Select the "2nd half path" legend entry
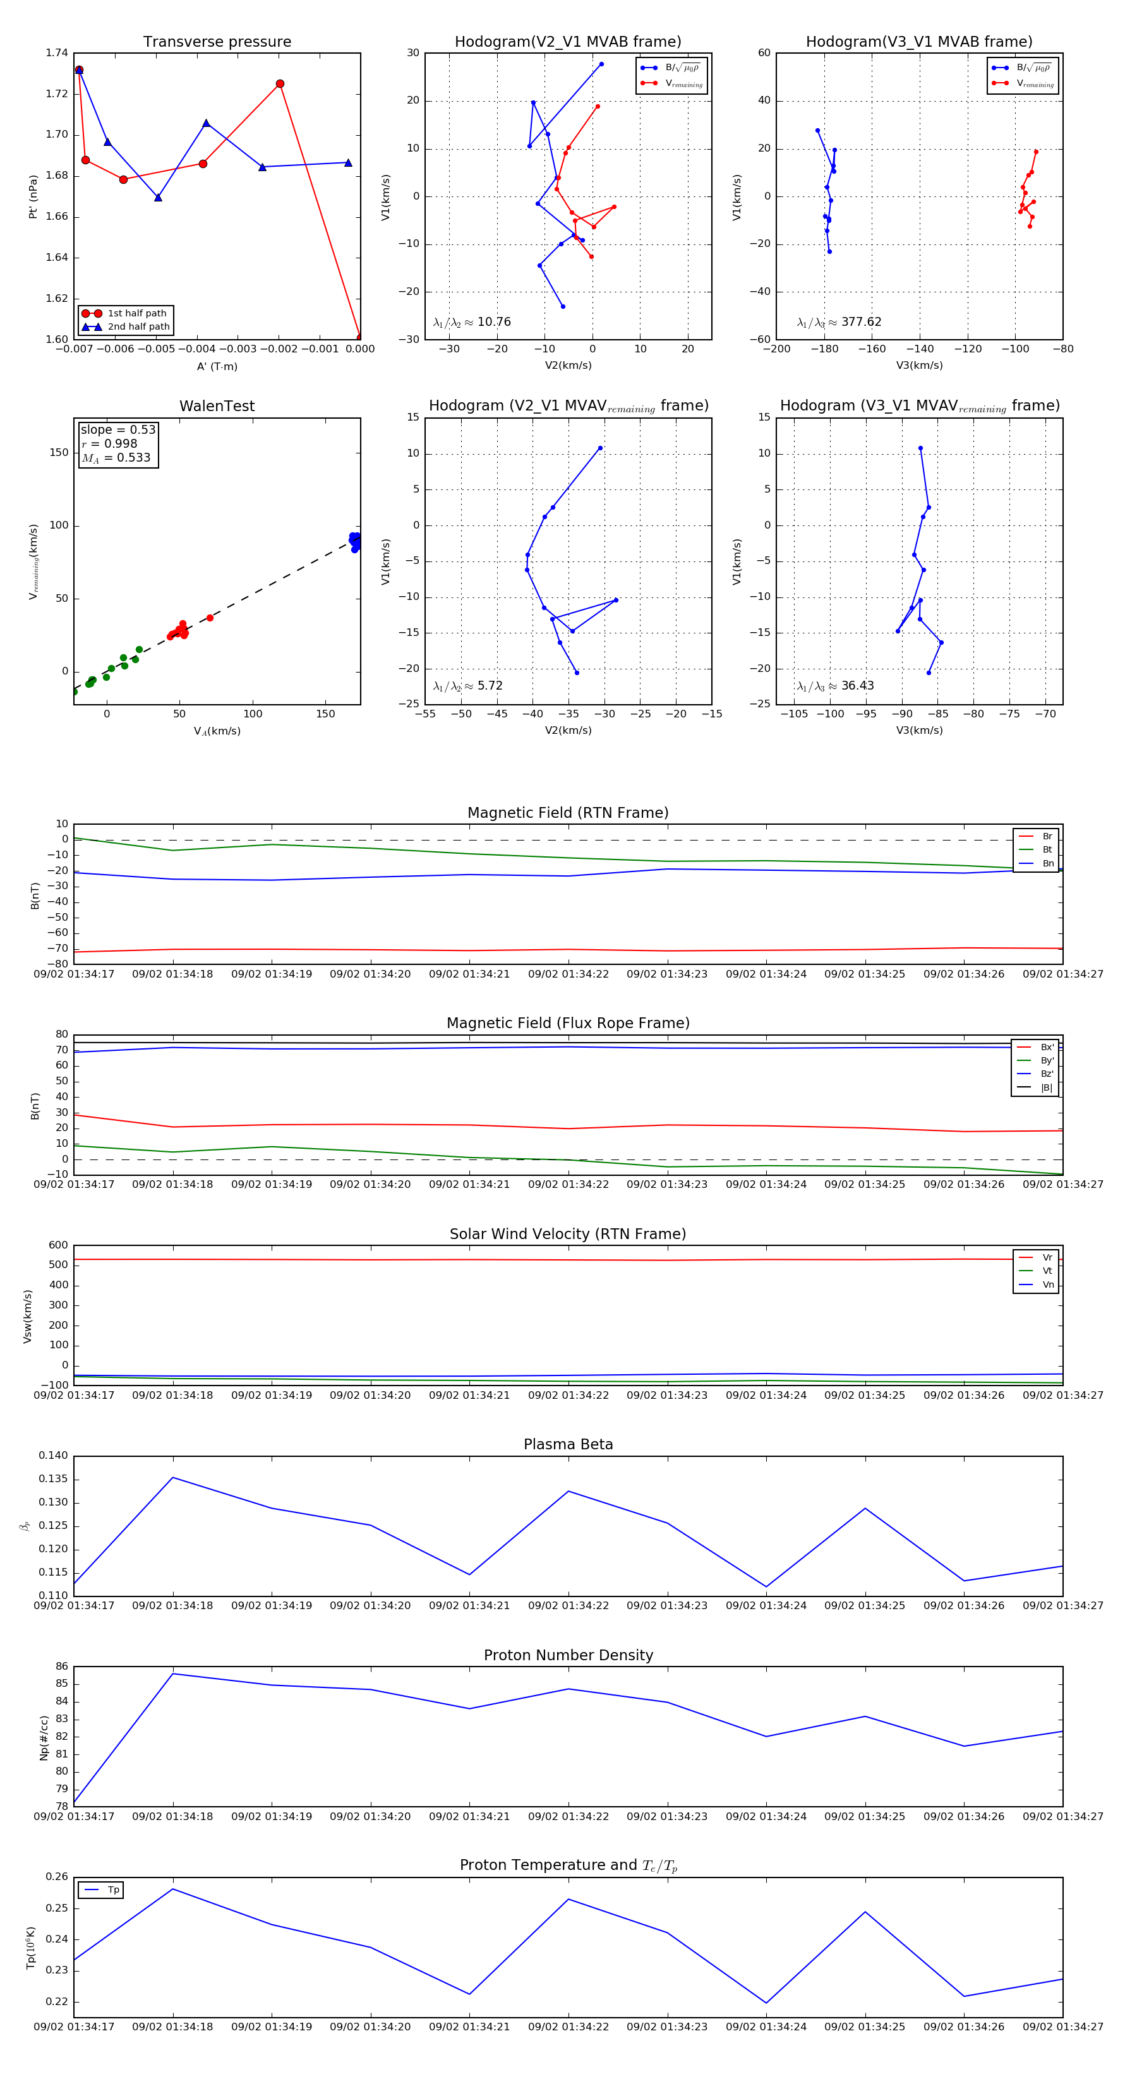1137x2084 pixels. [x=126, y=327]
